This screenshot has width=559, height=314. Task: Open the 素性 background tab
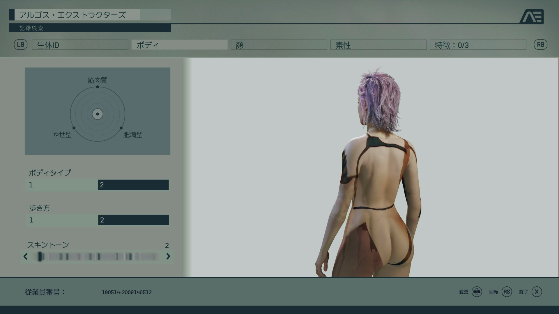[x=378, y=45]
